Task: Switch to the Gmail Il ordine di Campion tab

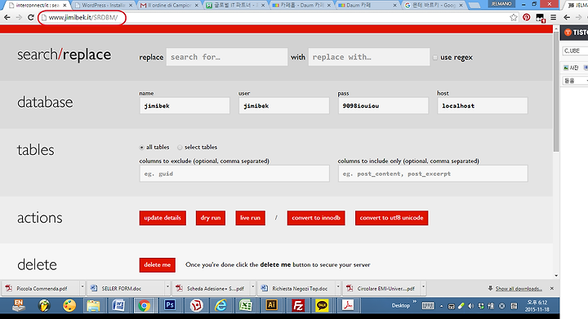Action: pyautogui.click(x=170, y=5)
